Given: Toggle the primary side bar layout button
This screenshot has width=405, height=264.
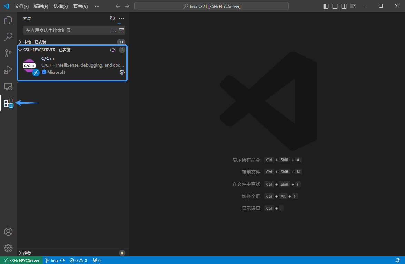Looking at the screenshot, I should (x=326, y=6).
